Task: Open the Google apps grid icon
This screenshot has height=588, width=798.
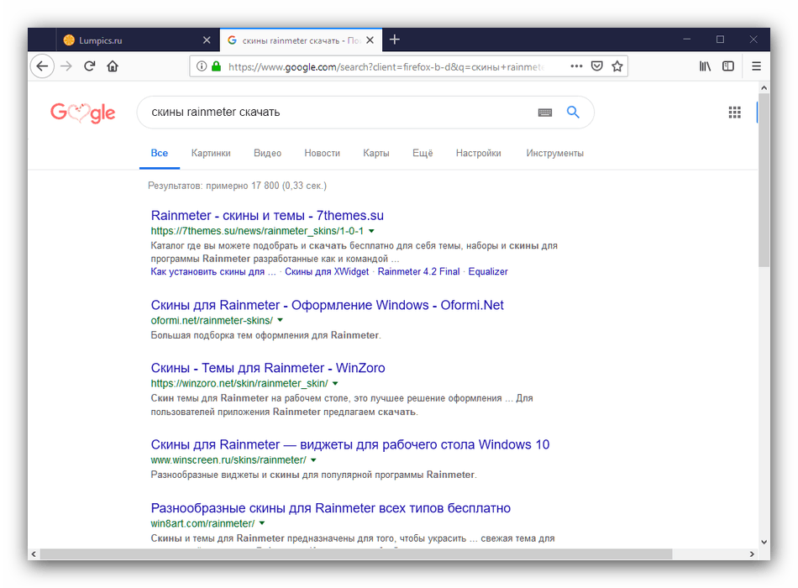Action: [734, 113]
